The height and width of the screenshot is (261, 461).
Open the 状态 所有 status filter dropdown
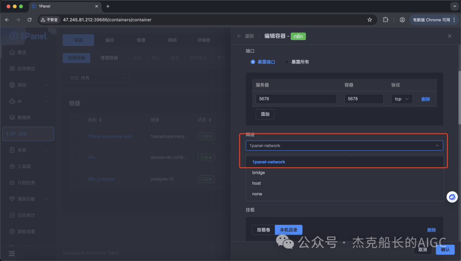click(x=98, y=78)
